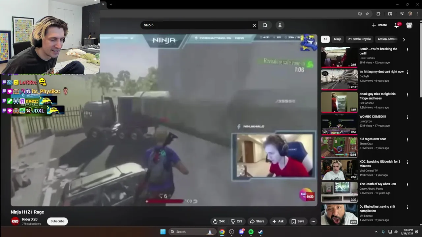Close the current browser tab

pos(103,4)
